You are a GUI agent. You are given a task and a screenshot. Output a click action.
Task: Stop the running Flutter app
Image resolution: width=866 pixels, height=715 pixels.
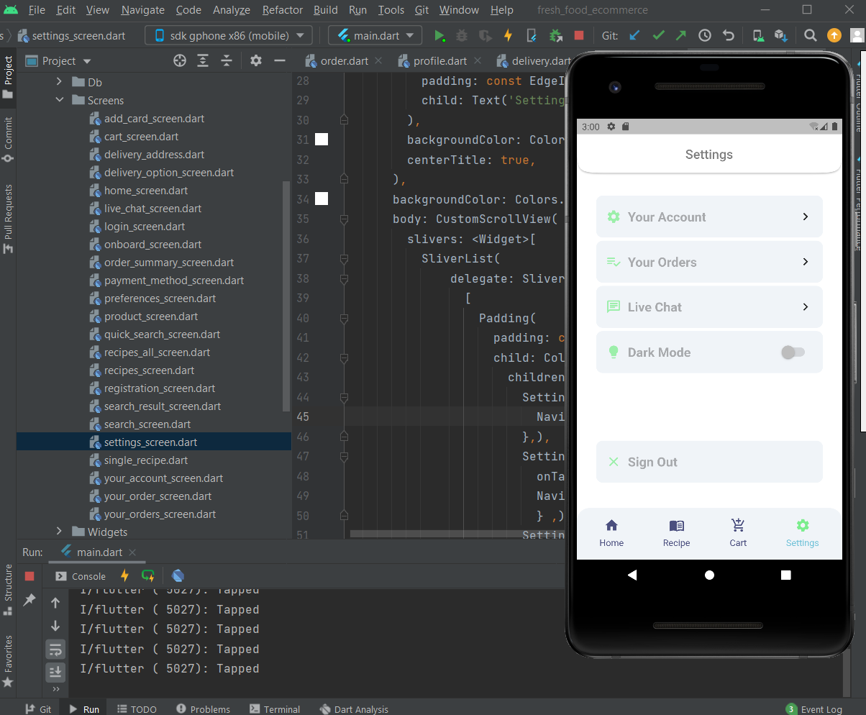580,35
